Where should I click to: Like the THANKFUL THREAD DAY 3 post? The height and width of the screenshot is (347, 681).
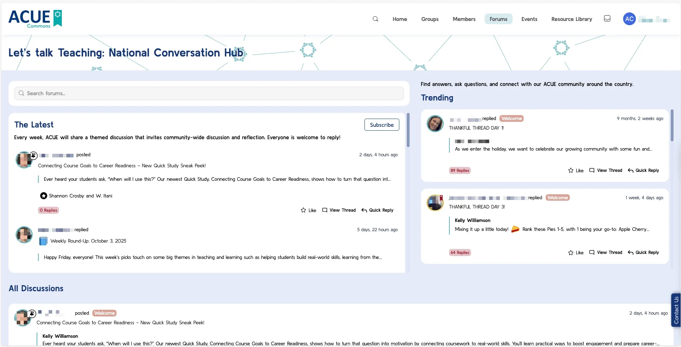575,253
